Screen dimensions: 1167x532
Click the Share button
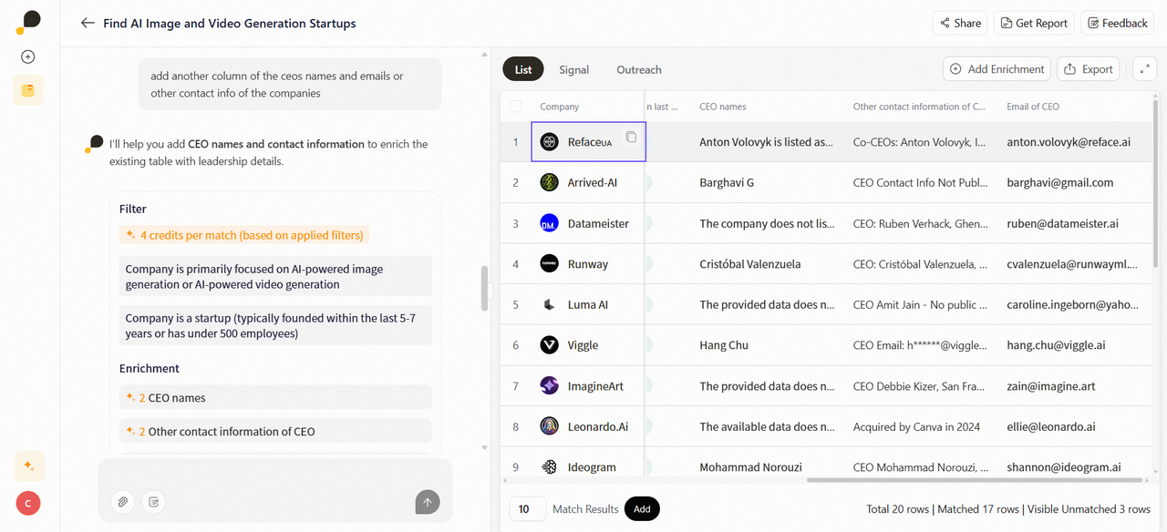click(959, 23)
